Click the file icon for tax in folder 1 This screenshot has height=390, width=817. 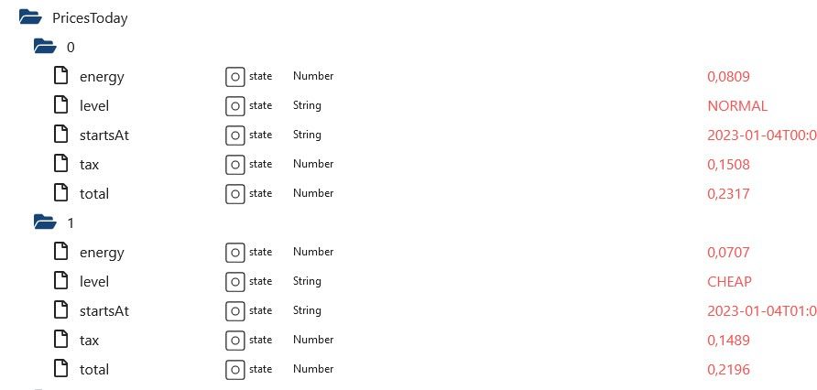(x=61, y=340)
